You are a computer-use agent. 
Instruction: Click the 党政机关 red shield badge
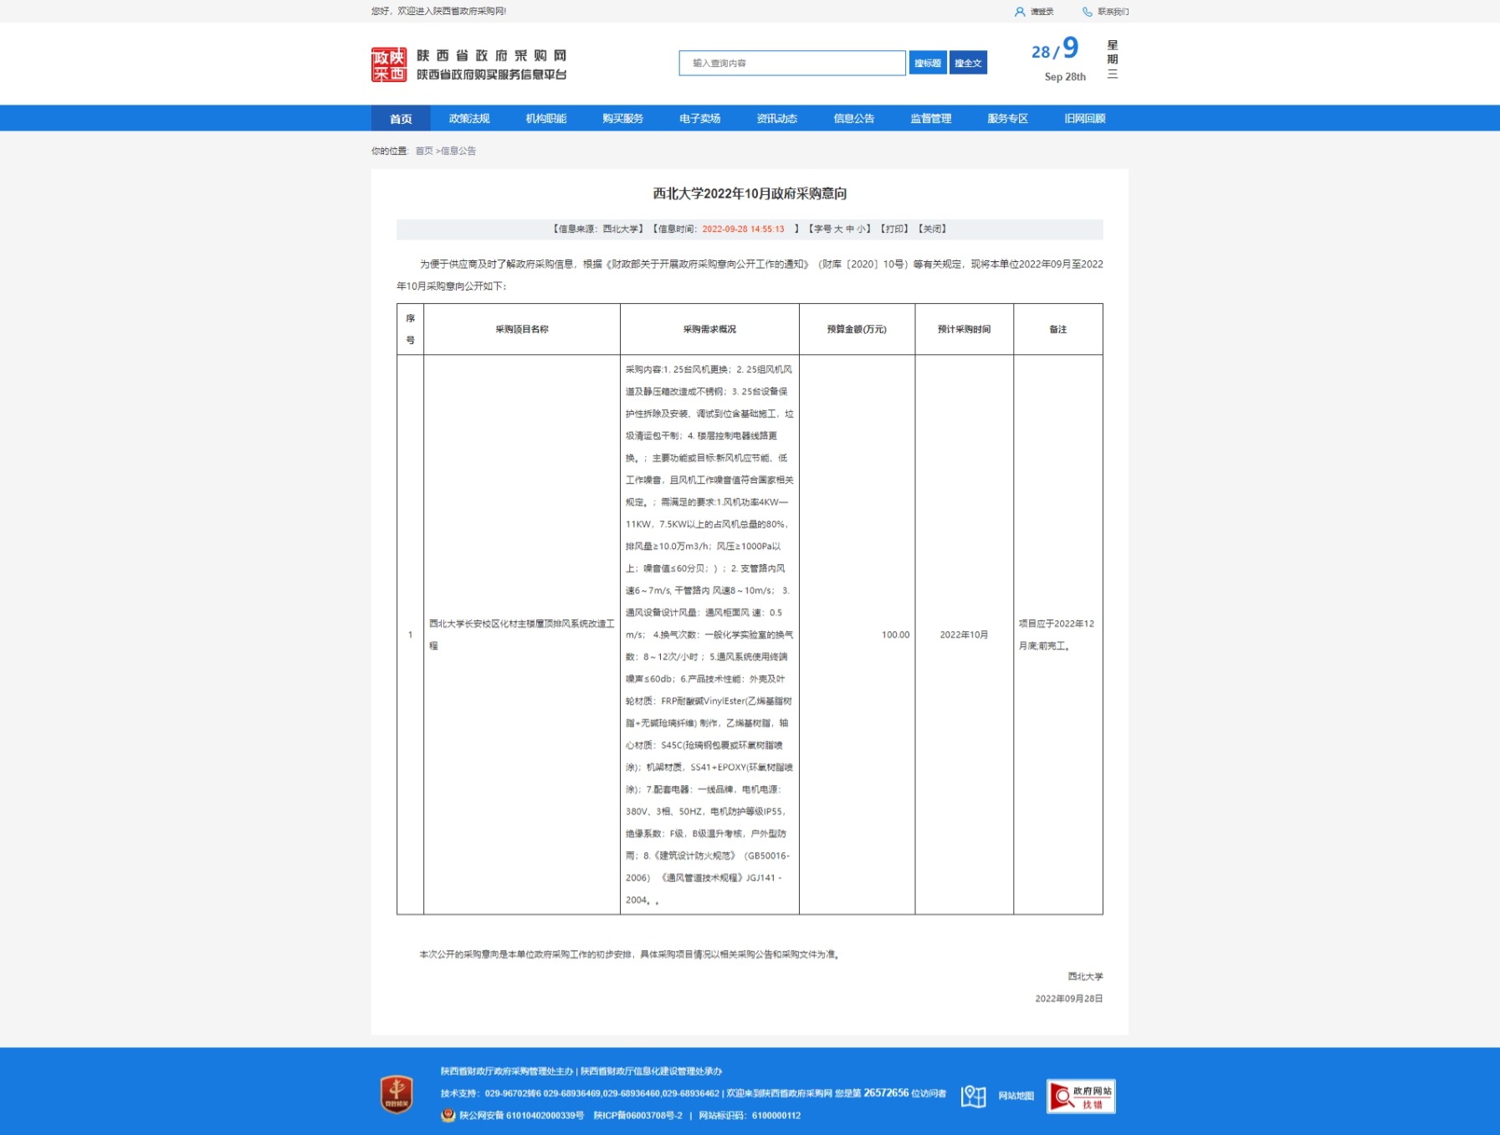click(397, 1094)
